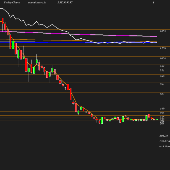Click the 303.90 last price value
The image size is (170, 170).
click(164, 136)
